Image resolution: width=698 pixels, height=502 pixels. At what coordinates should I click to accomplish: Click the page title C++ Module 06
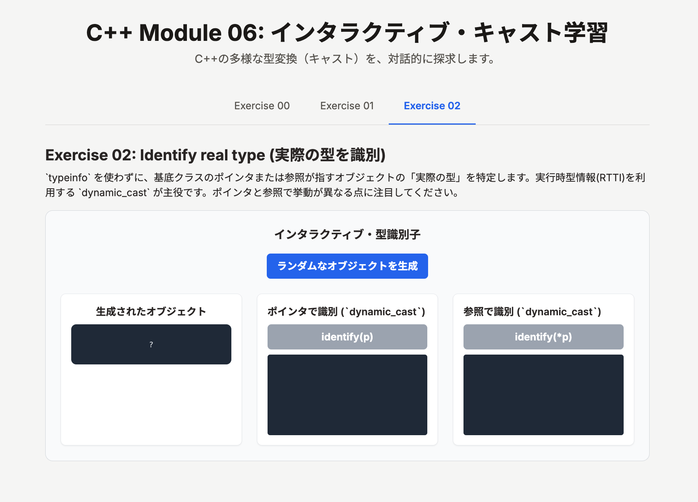click(x=347, y=33)
